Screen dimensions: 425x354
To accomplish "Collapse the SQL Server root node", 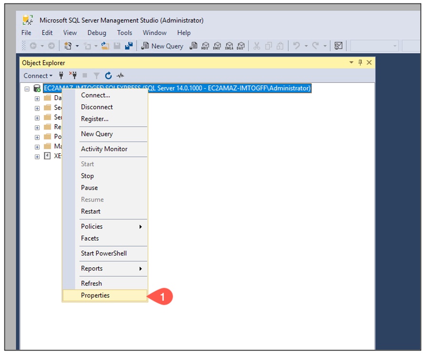I will (27, 89).
